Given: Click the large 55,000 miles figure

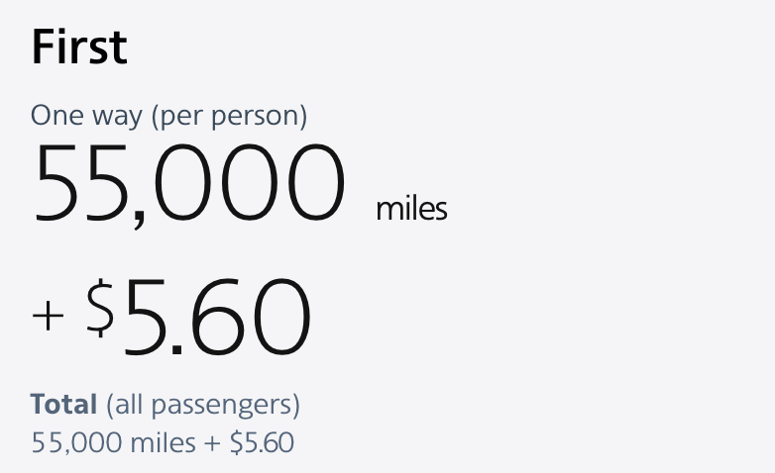Looking at the screenshot, I should click(x=188, y=182).
